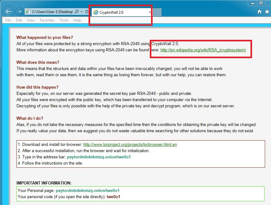Open Favorites star icon

tap(267, 12)
